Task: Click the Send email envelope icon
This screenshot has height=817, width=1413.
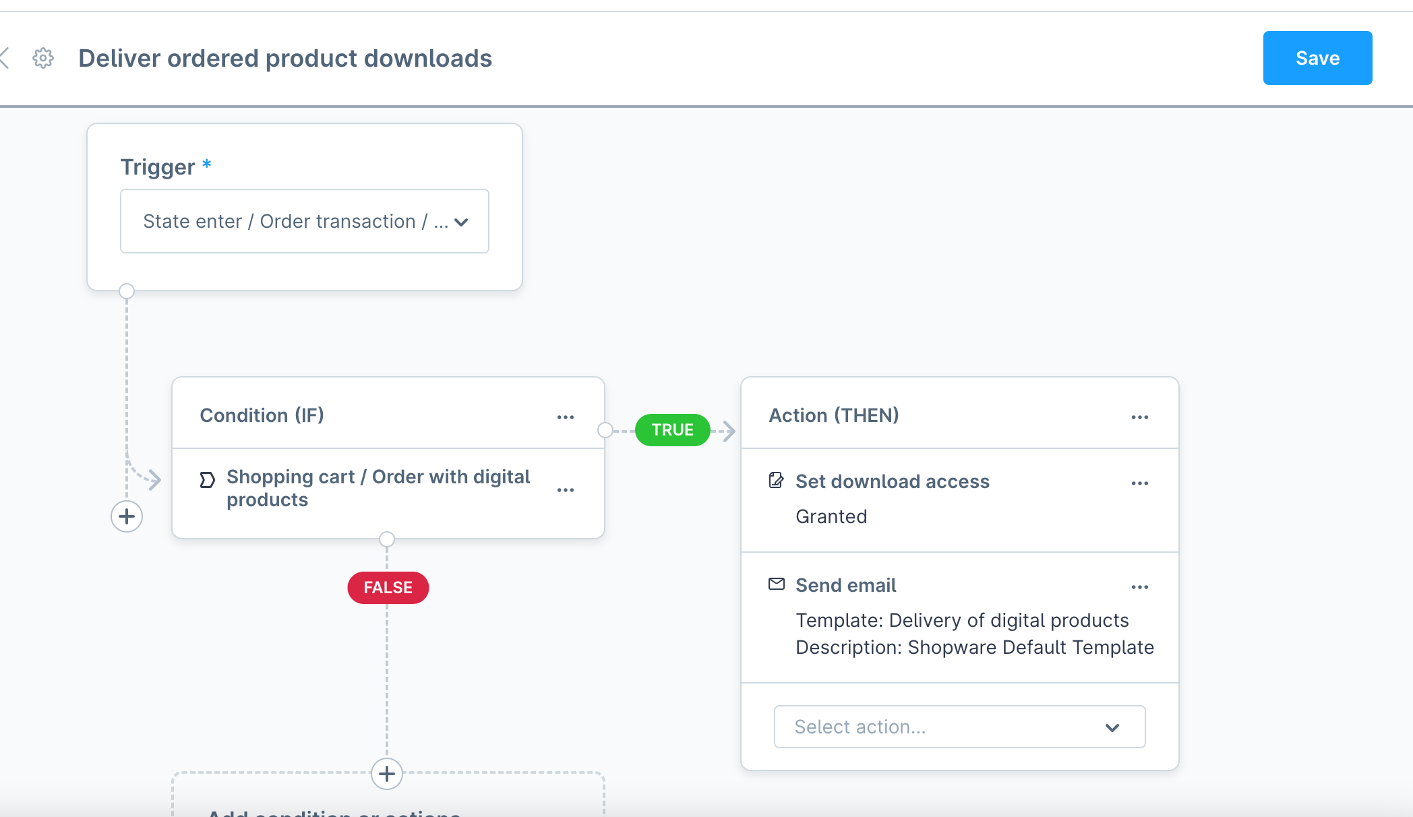Action: (777, 584)
